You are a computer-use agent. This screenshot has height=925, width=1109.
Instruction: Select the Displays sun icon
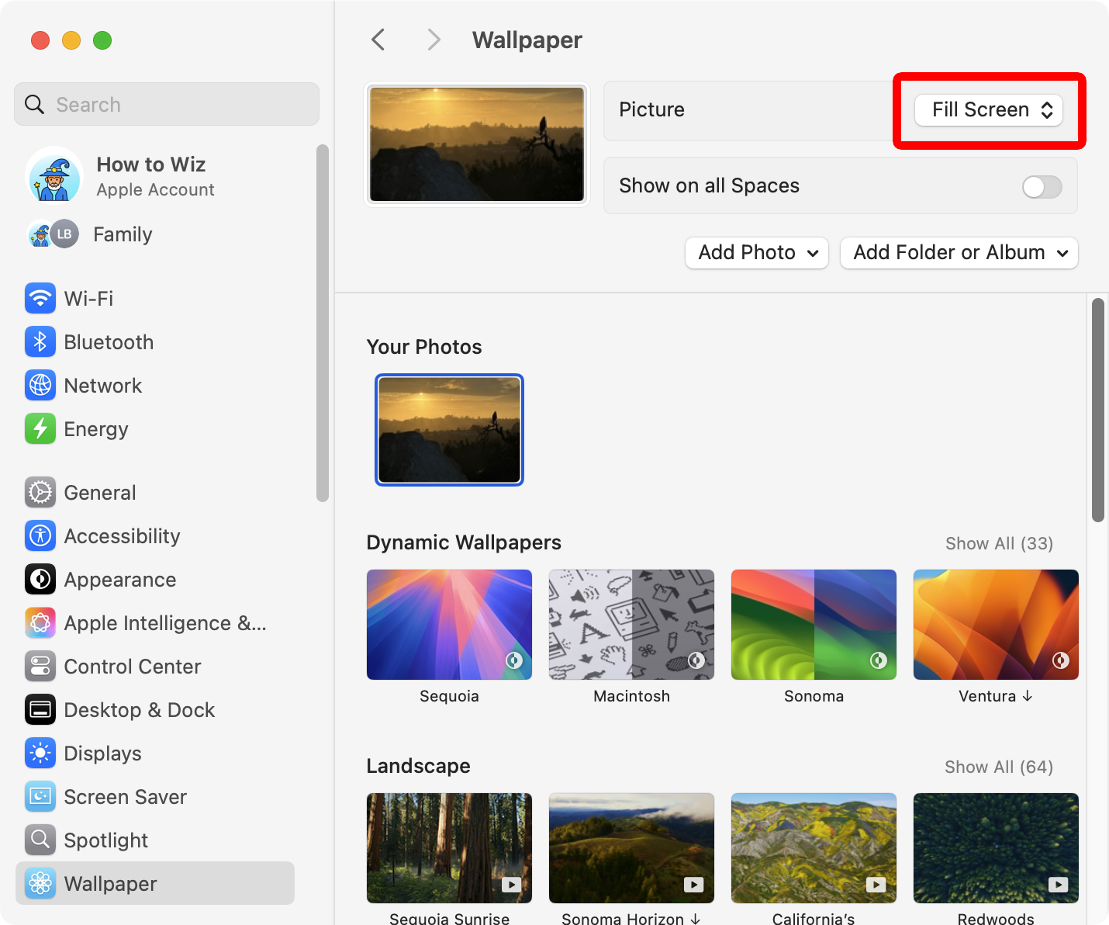40,753
